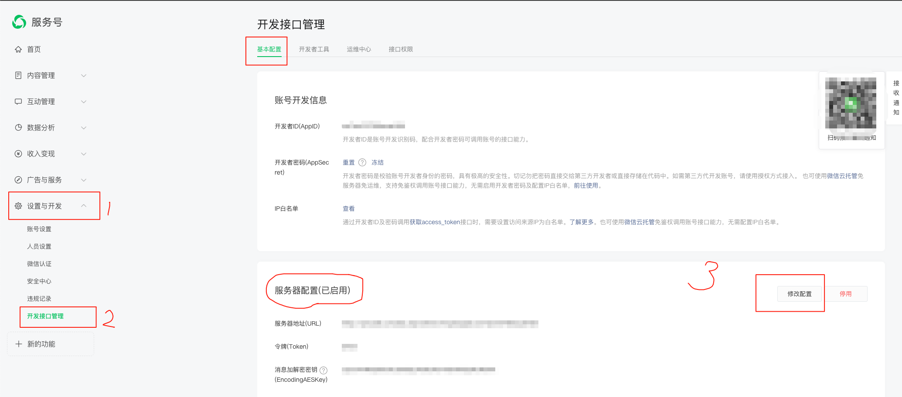This screenshot has width=902, height=397.
Task: Click the help icon beside 消息加解密密钥
Action: (323, 370)
